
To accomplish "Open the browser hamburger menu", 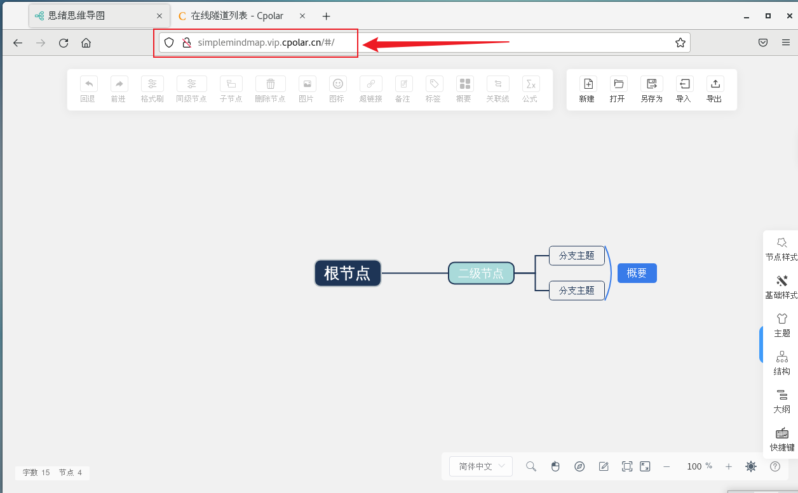I will pyautogui.click(x=787, y=43).
